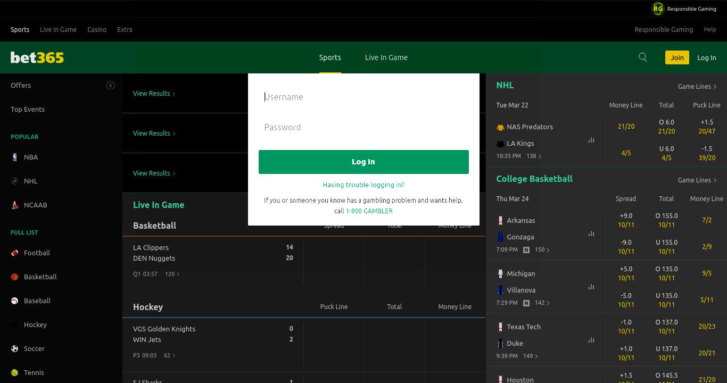Select NAS Predators money line 21/20

pos(626,127)
